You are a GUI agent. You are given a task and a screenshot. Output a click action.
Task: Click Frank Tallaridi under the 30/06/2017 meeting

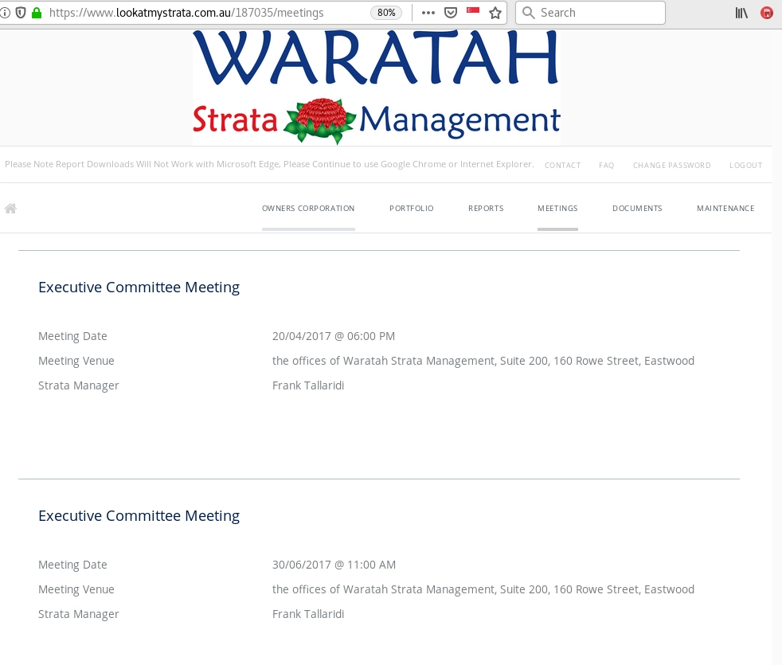(308, 614)
